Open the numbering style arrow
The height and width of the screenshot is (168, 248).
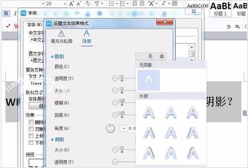click(x=128, y=4)
